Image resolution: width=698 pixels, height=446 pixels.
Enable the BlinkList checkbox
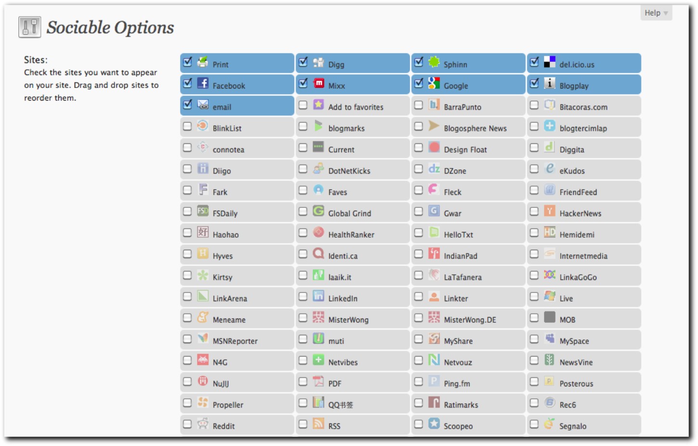coord(187,126)
